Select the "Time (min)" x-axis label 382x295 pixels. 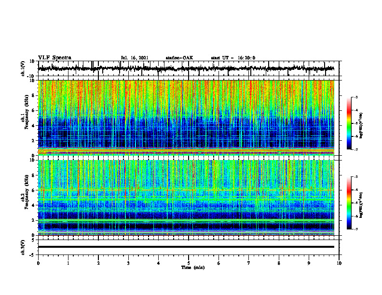point(193,268)
